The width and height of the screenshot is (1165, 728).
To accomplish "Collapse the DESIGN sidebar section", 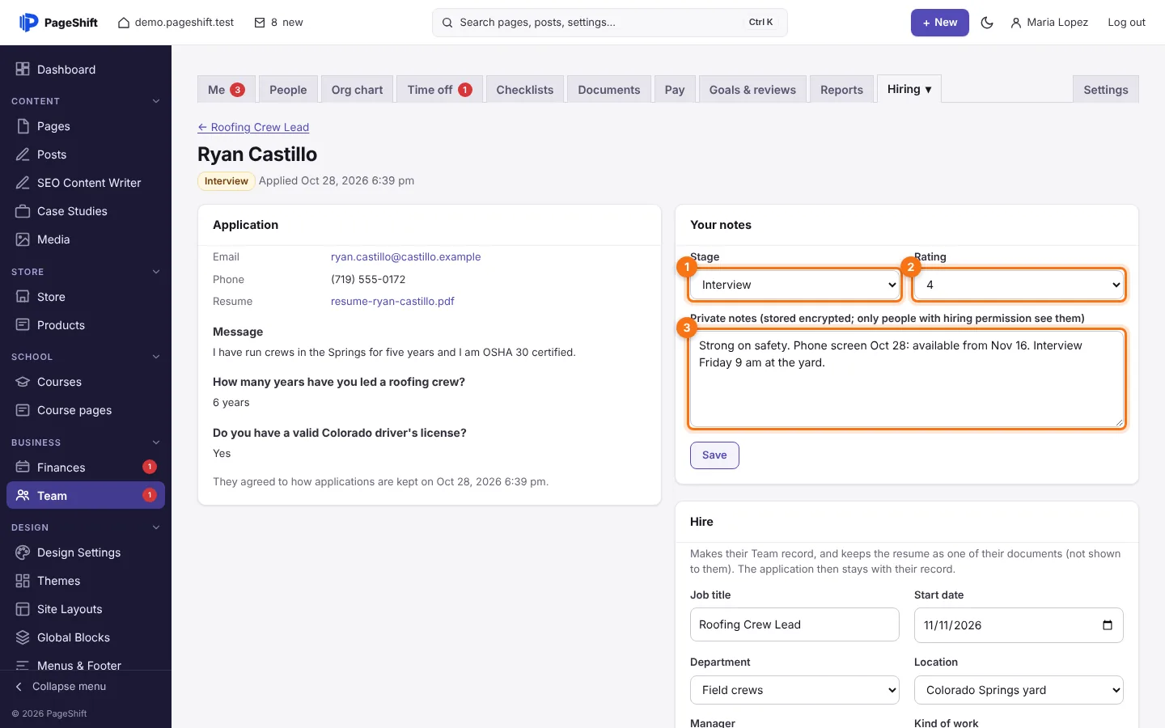I will tap(156, 527).
